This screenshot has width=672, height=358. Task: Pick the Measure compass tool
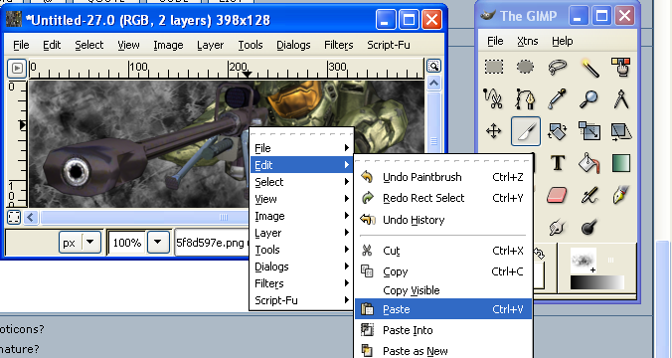tap(621, 99)
